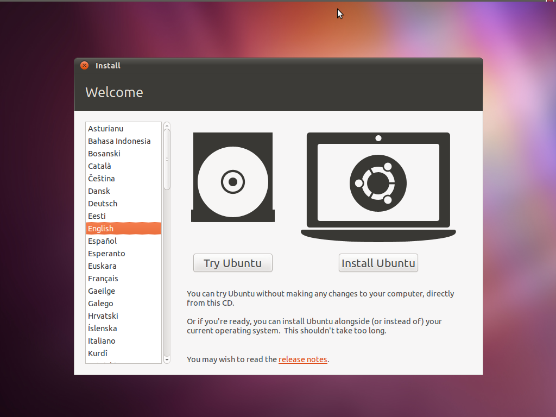Pick Čeština in the list
Image resolution: width=556 pixels, height=417 pixels.
tap(123, 178)
